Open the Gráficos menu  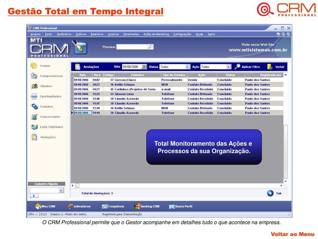[x=81, y=34]
